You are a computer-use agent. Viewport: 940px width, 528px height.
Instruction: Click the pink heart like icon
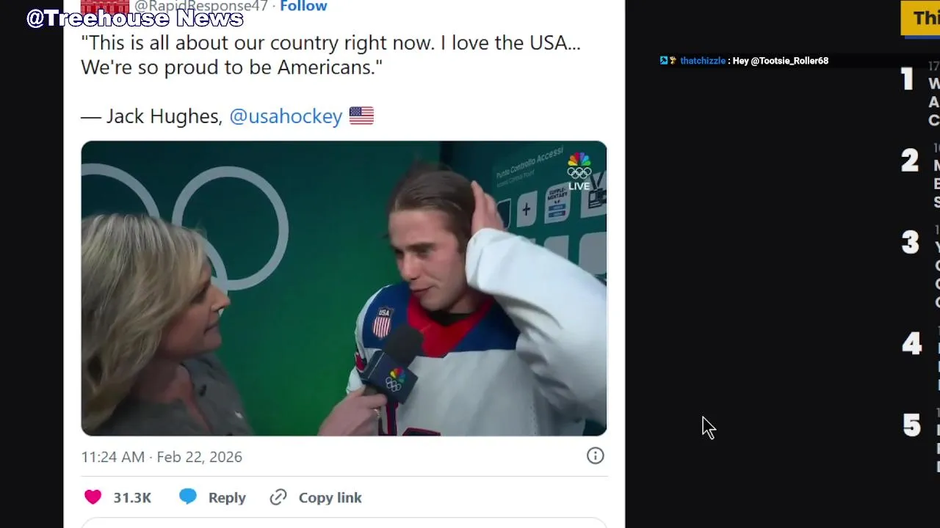tap(93, 497)
